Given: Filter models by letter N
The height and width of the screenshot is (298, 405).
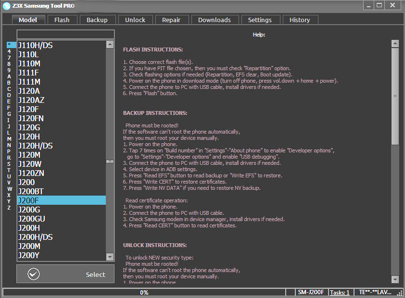Looking at the screenshot, I should click(x=9, y=145).
